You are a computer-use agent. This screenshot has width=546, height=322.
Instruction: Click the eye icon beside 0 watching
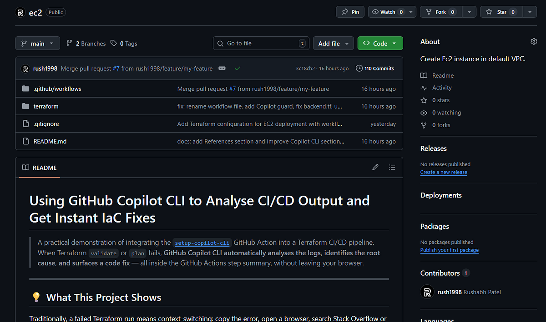tap(424, 113)
